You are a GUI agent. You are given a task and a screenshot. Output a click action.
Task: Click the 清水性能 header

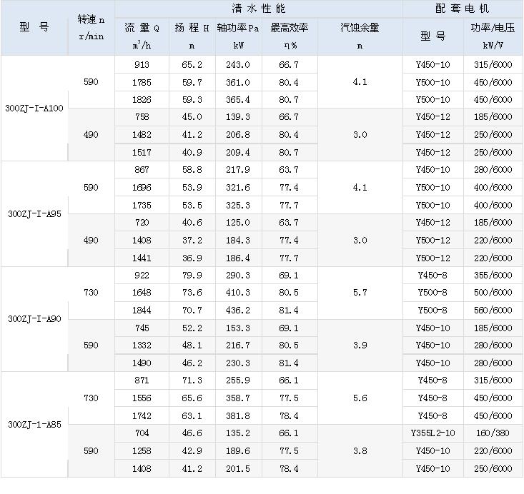point(258,9)
